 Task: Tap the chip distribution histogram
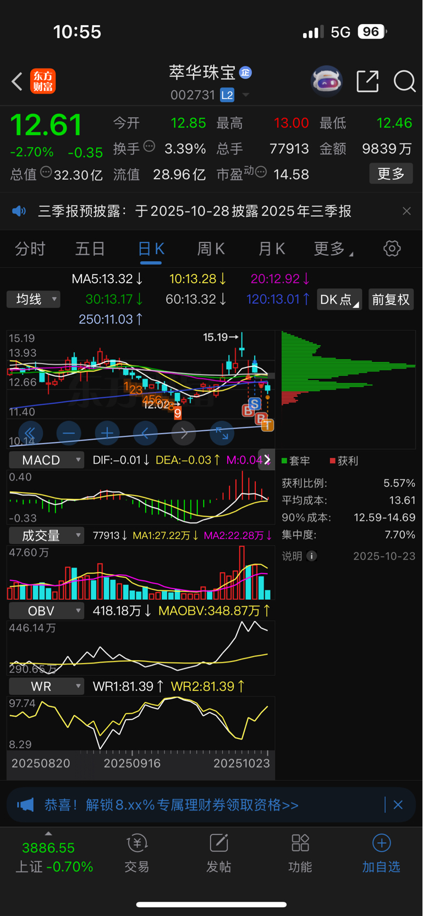[348, 390]
